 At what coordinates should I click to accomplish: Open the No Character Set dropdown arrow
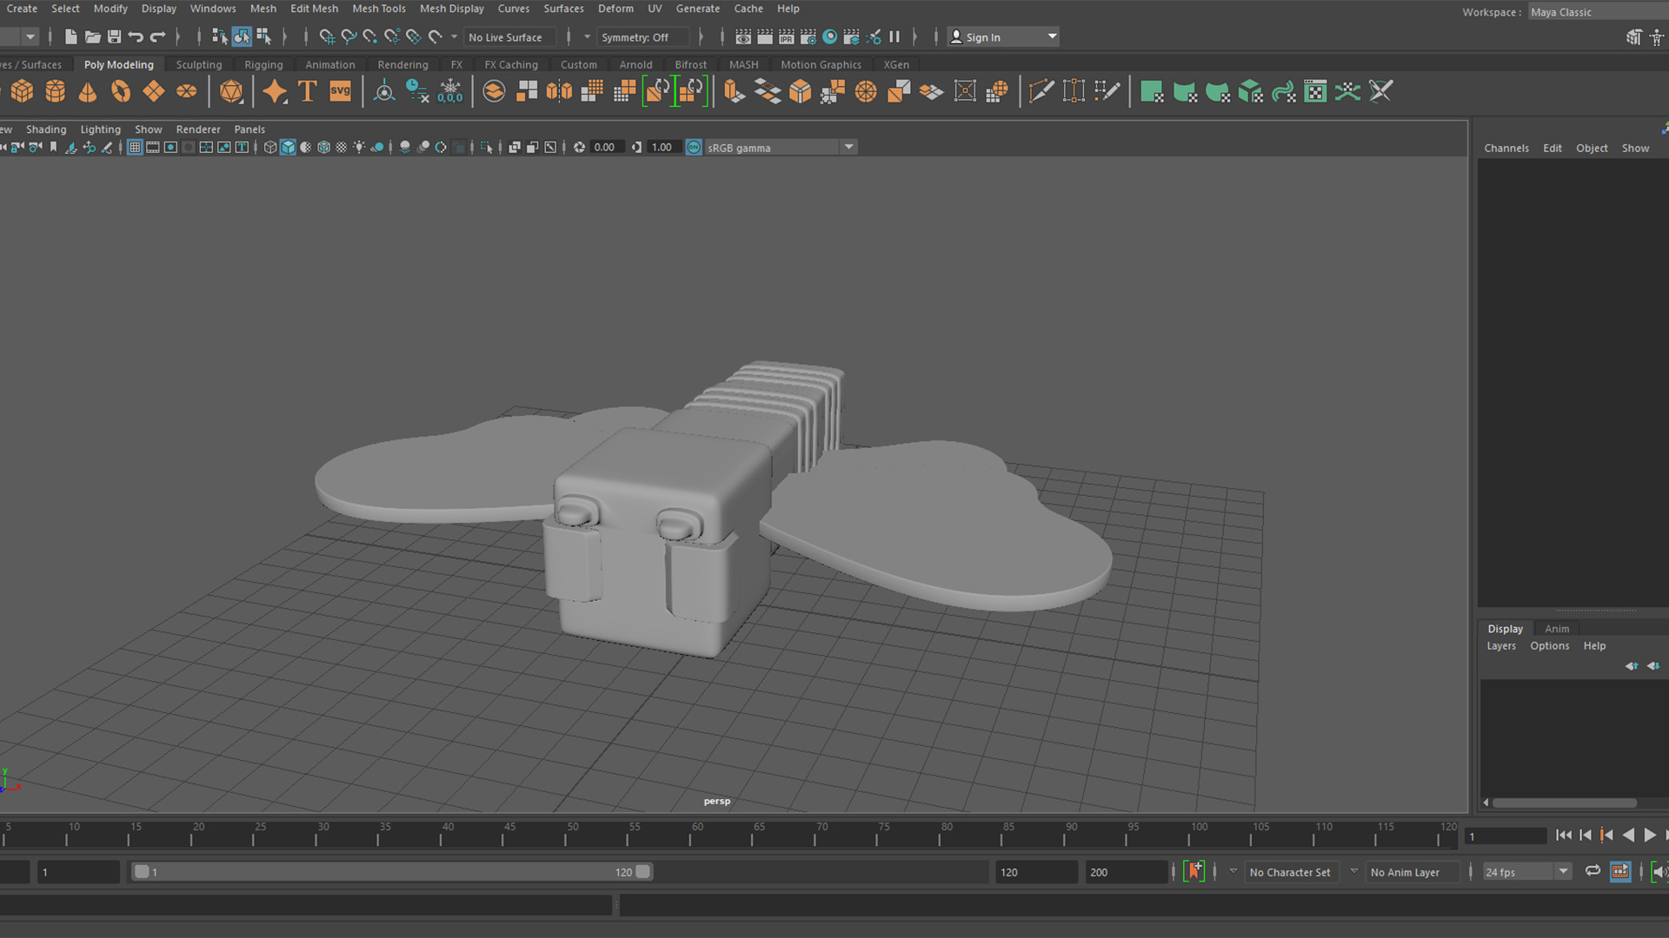click(1233, 871)
